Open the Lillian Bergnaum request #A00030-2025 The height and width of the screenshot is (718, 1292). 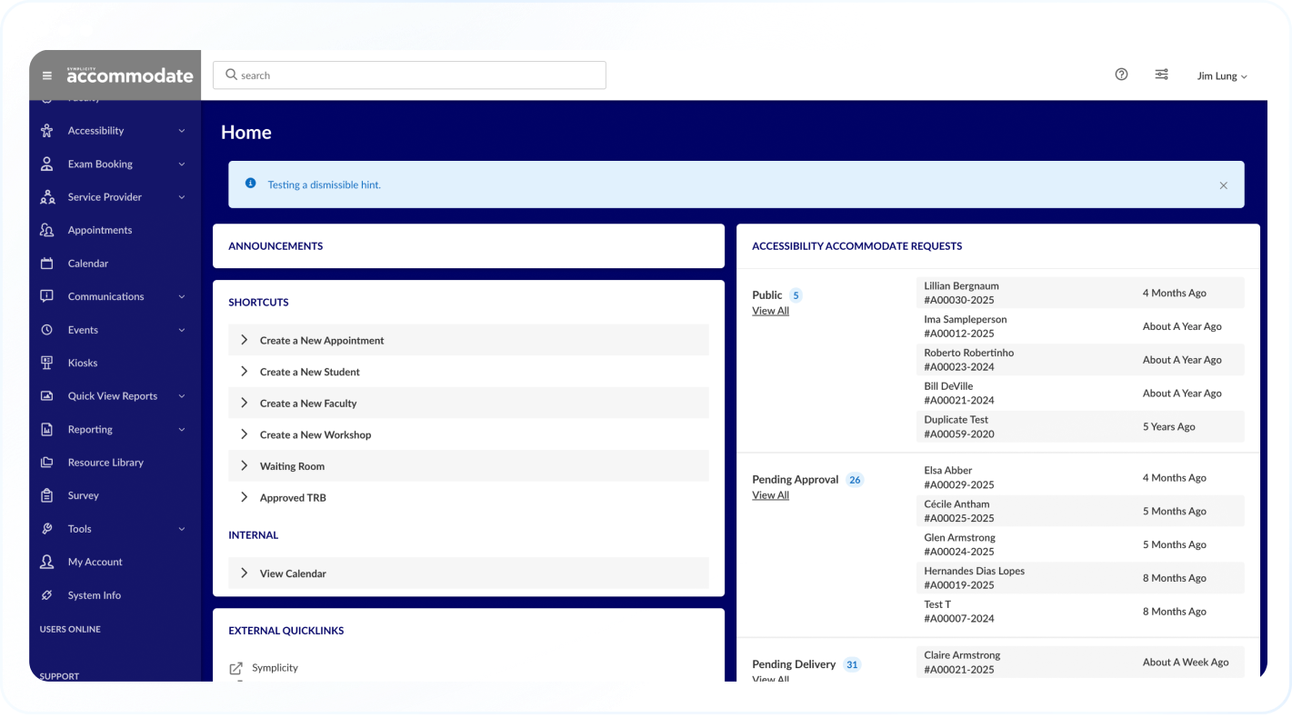[1080, 293]
